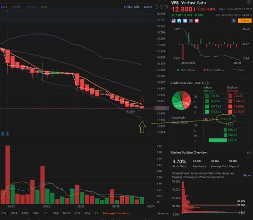Click Net Inflow legend entry

[x=186, y=70]
